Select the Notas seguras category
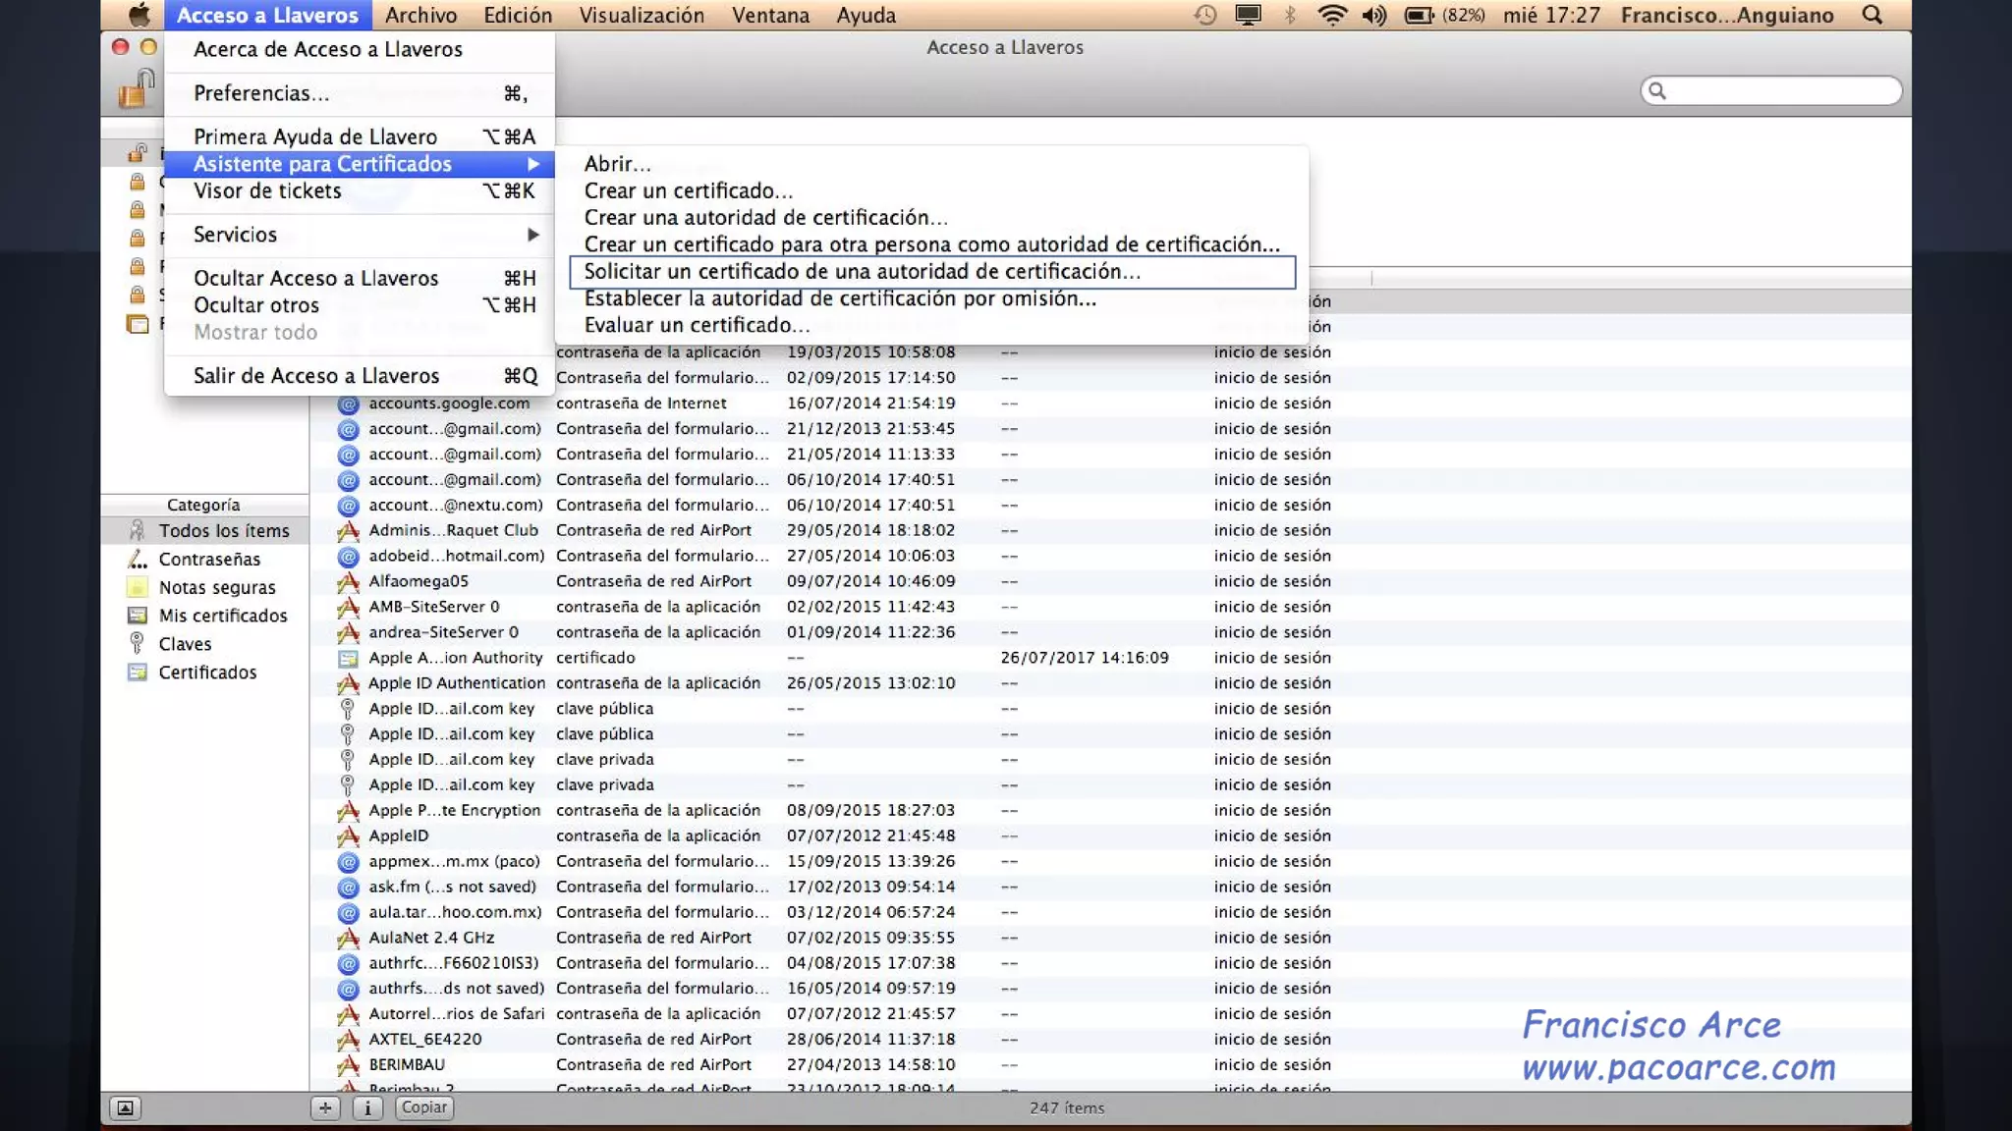2012x1131 pixels. (216, 587)
